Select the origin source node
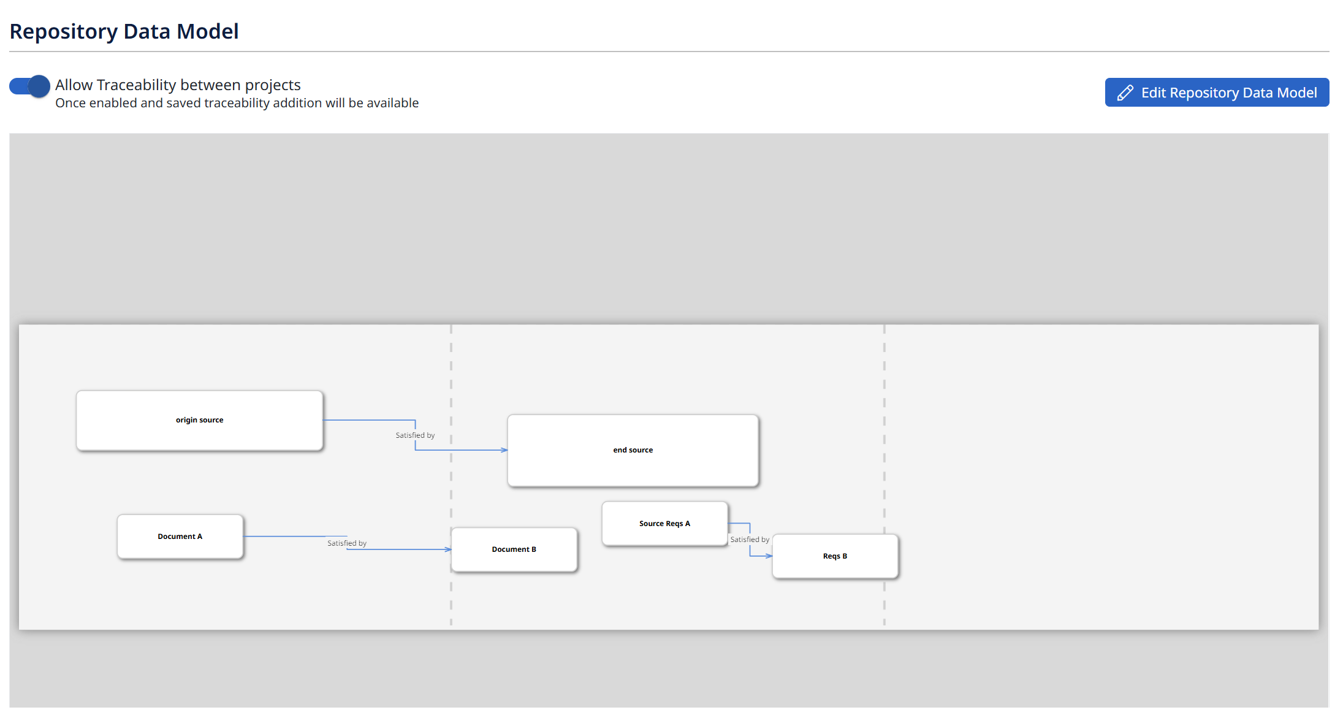The height and width of the screenshot is (718, 1343). tap(200, 421)
